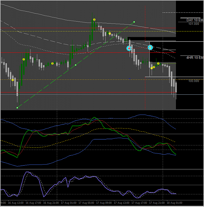
Task: Click the yellow marker atop the 16 Aug 13:00 green candle
Action: 24,59
